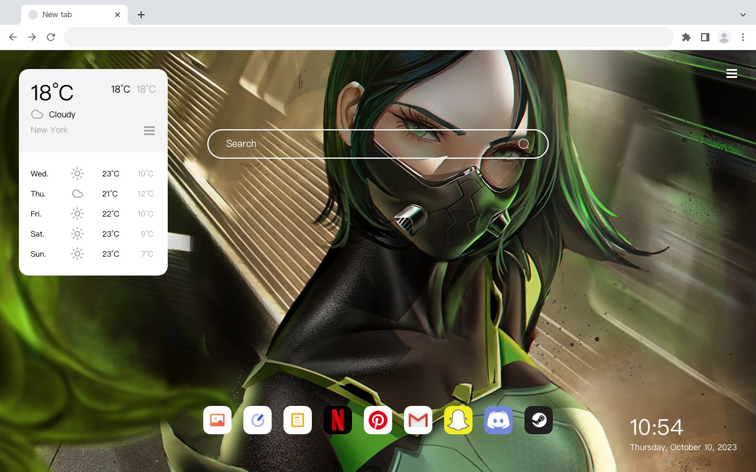Open the Pinterest shortcut
The width and height of the screenshot is (756, 472).
point(378,420)
